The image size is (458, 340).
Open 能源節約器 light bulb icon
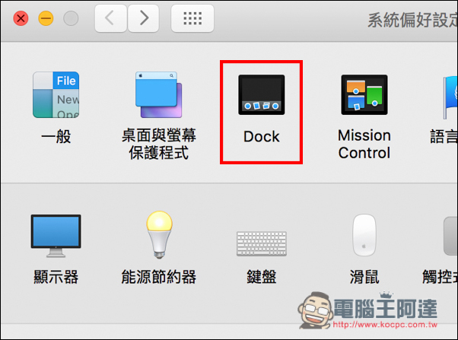(159, 235)
